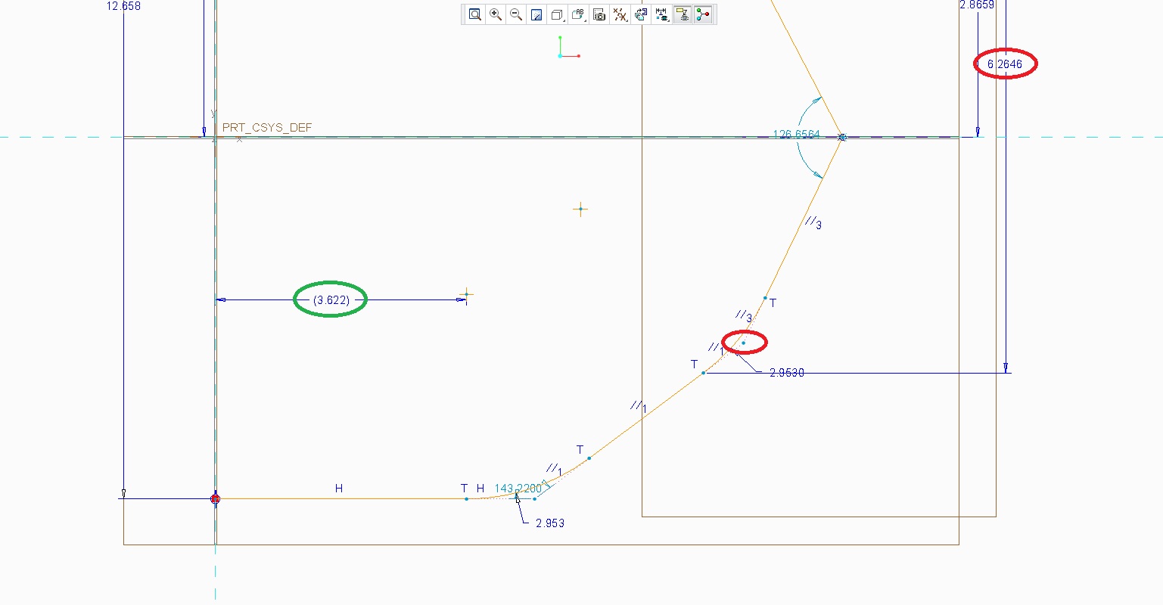Repaint the screen using the Repaint icon
Viewport: 1163px width, 605px height.
[536, 14]
